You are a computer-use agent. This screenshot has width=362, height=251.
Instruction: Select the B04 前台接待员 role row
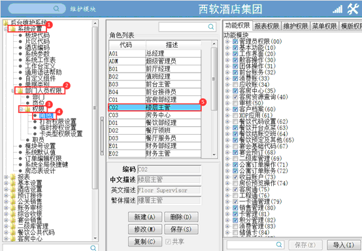[x=155, y=92]
